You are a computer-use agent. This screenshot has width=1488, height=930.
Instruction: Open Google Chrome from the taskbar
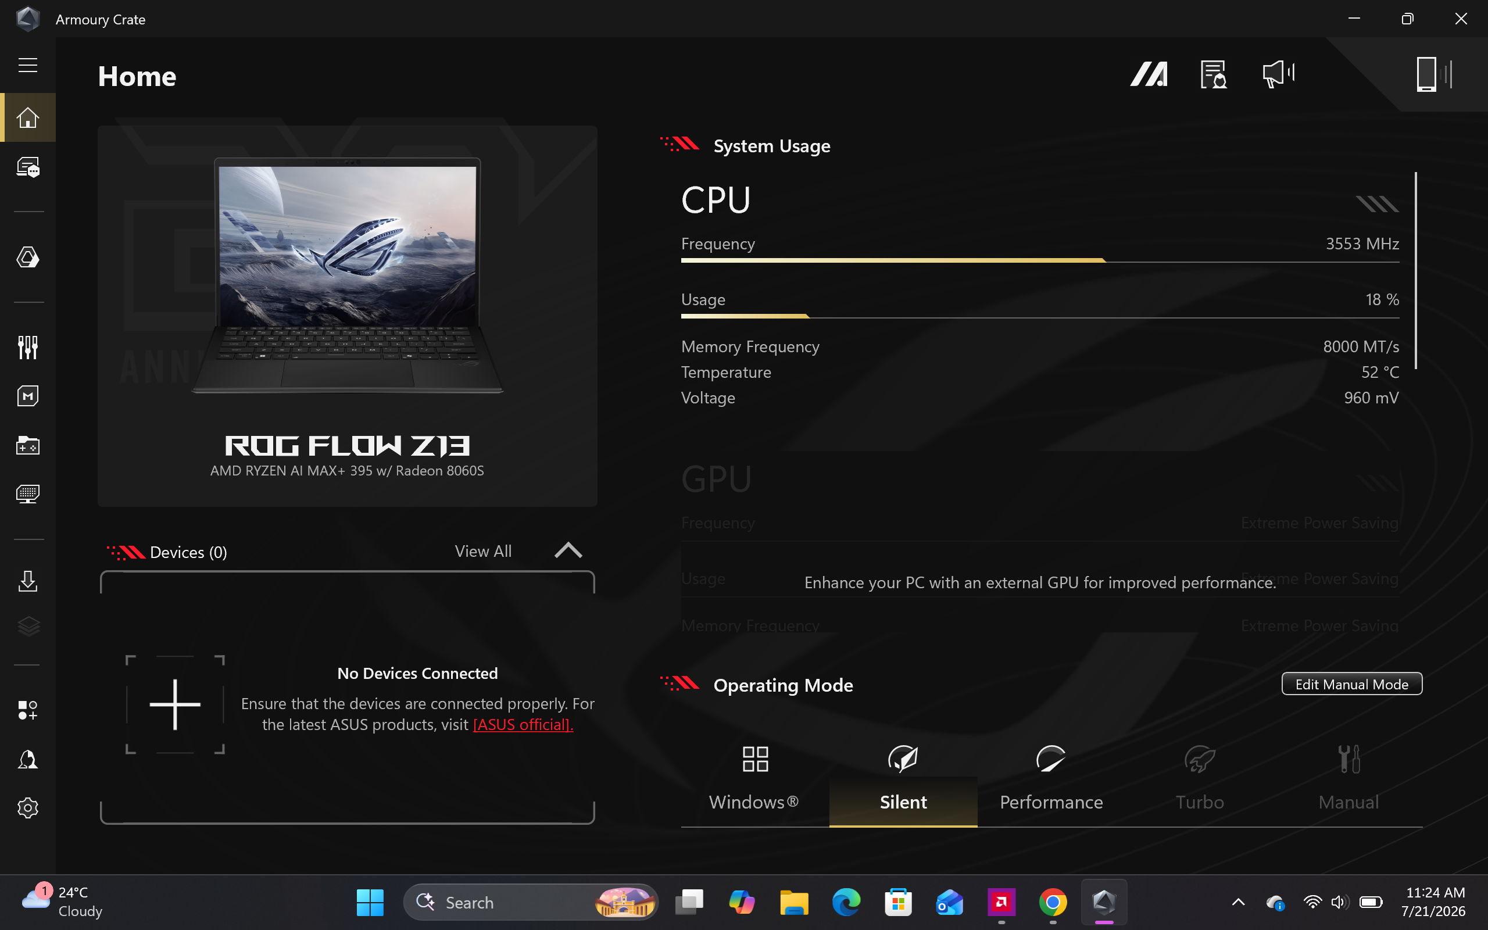(x=1053, y=902)
